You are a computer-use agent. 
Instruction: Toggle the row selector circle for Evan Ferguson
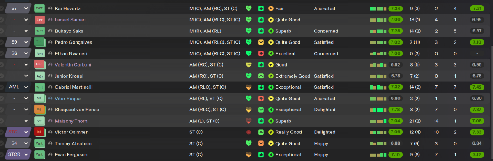2,155
